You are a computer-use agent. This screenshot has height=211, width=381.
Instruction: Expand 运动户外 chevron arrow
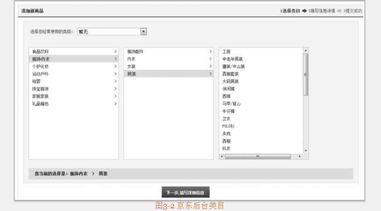coord(115,74)
